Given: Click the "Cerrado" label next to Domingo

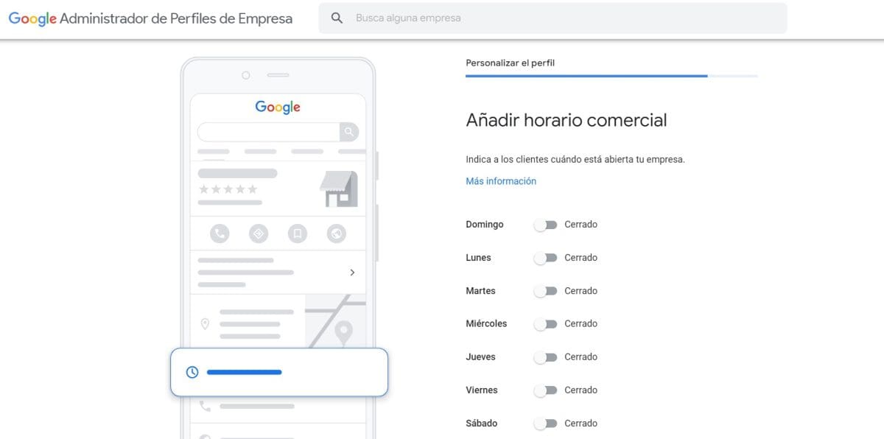Looking at the screenshot, I should pos(580,225).
